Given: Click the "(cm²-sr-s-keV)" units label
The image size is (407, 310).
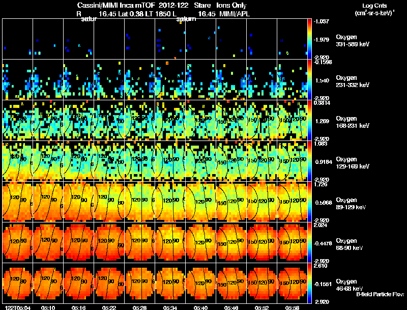Looking at the screenshot, I should 374,13.
